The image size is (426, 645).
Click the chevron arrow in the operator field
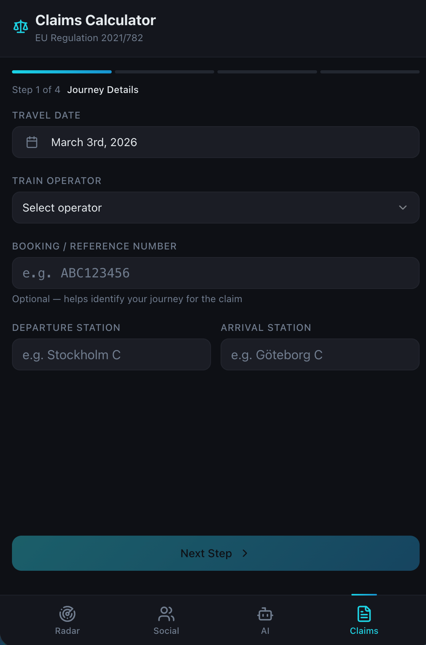(x=403, y=208)
